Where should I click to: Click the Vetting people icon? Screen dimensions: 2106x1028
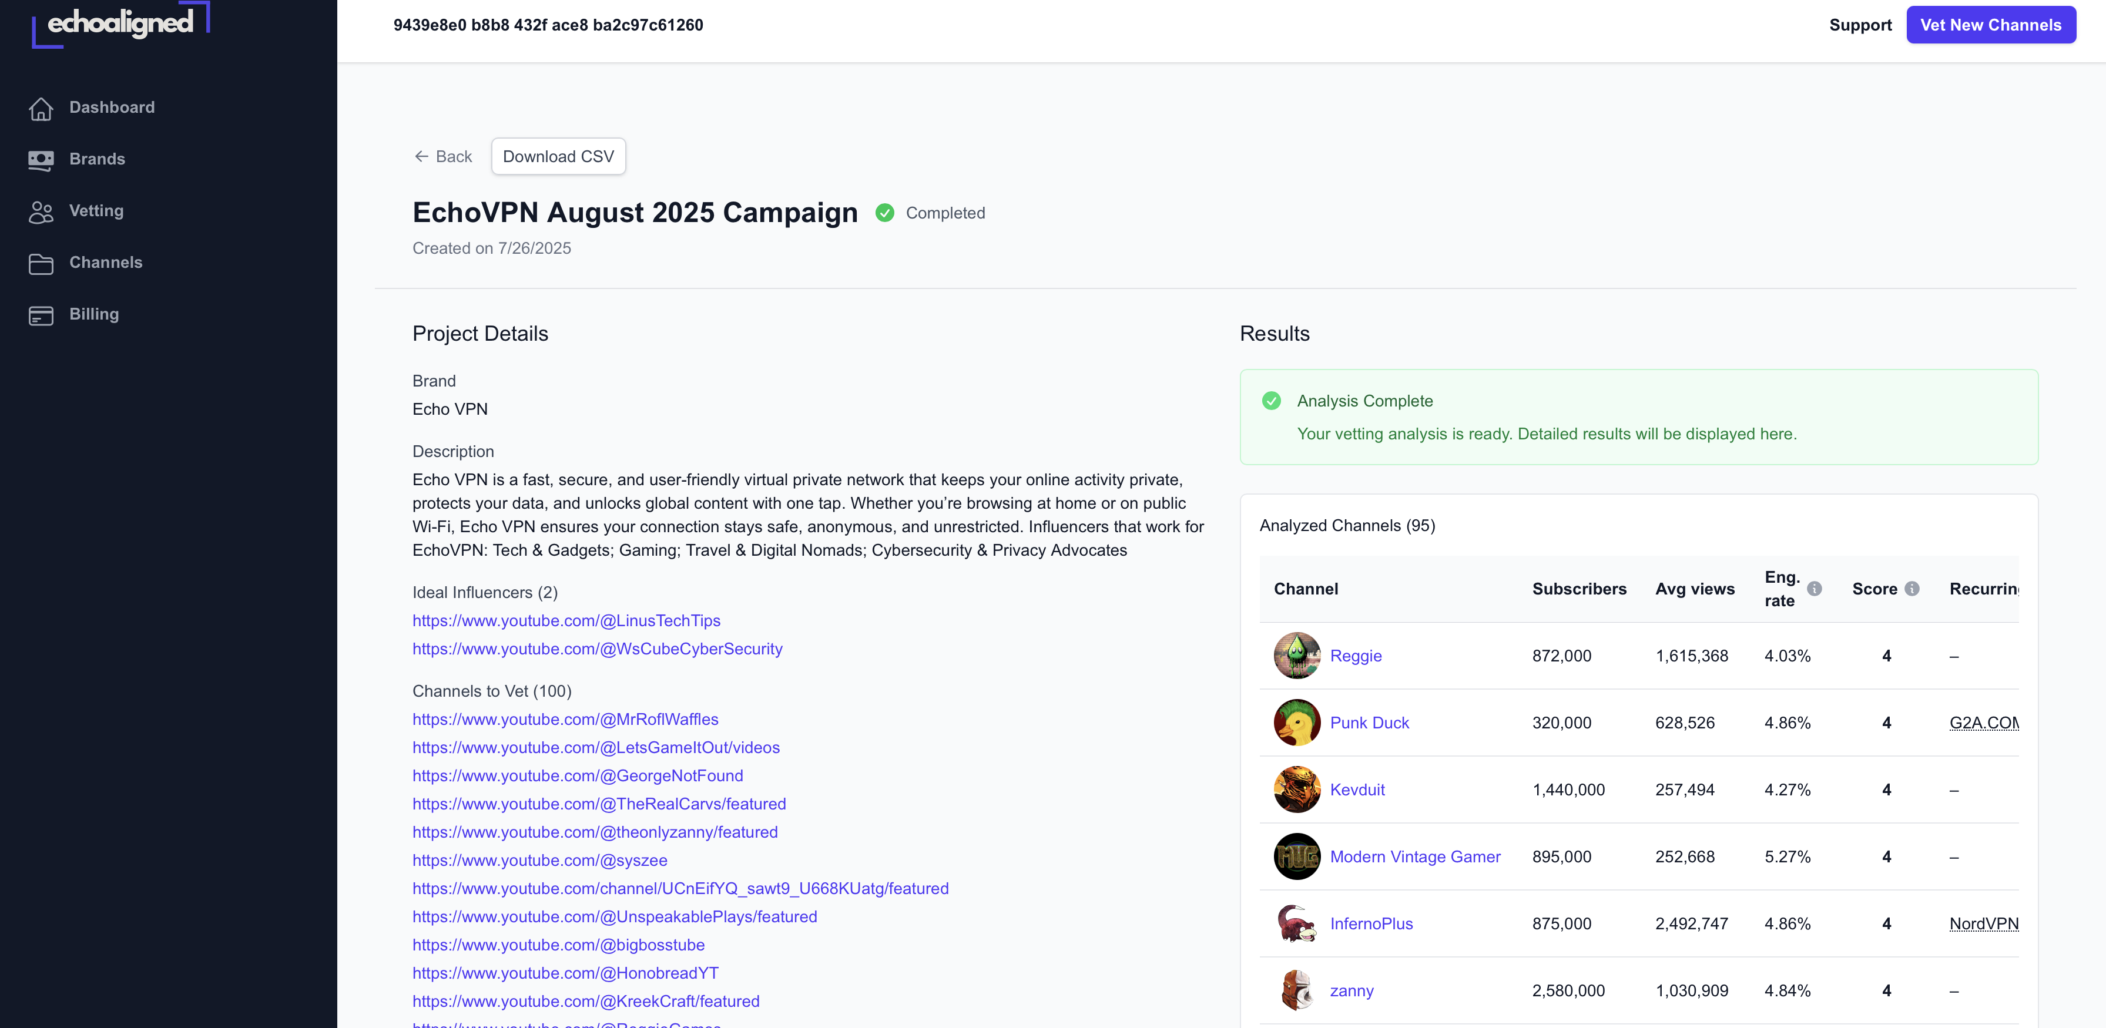41,211
